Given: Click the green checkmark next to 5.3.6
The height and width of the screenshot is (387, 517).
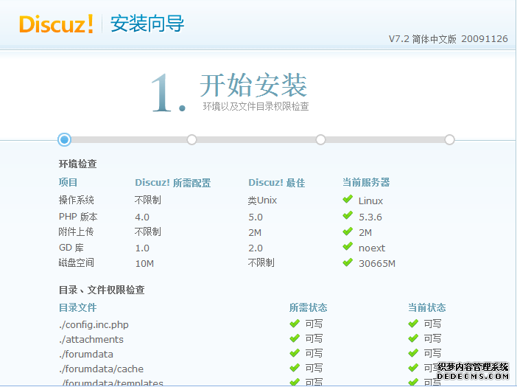Looking at the screenshot, I should pyautogui.click(x=348, y=216).
